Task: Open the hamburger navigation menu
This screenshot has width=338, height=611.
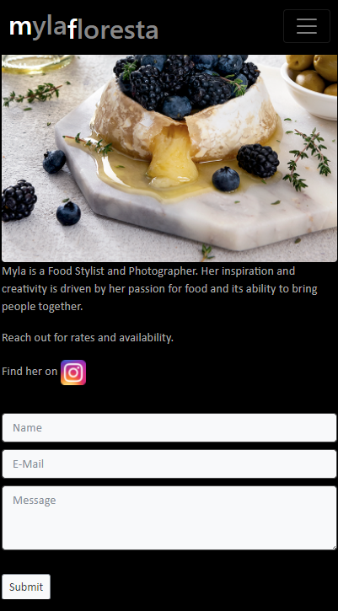Action: click(x=307, y=26)
